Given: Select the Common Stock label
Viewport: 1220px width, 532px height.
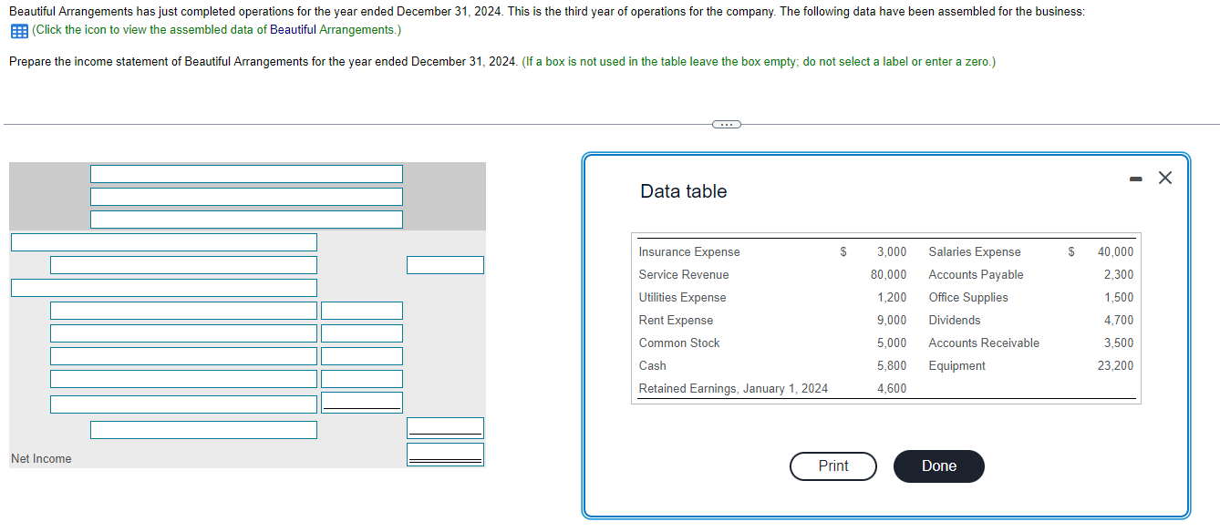Looking at the screenshot, I should [x=679, y=343].
